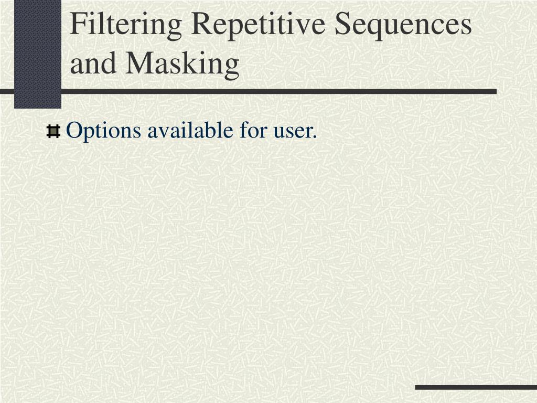537x403 pixels.
Task: Click the capital "M" in "Masking"
Action: point(139,62)
